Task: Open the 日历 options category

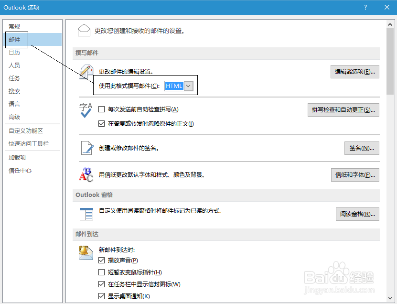Action: tap(33, 53)
